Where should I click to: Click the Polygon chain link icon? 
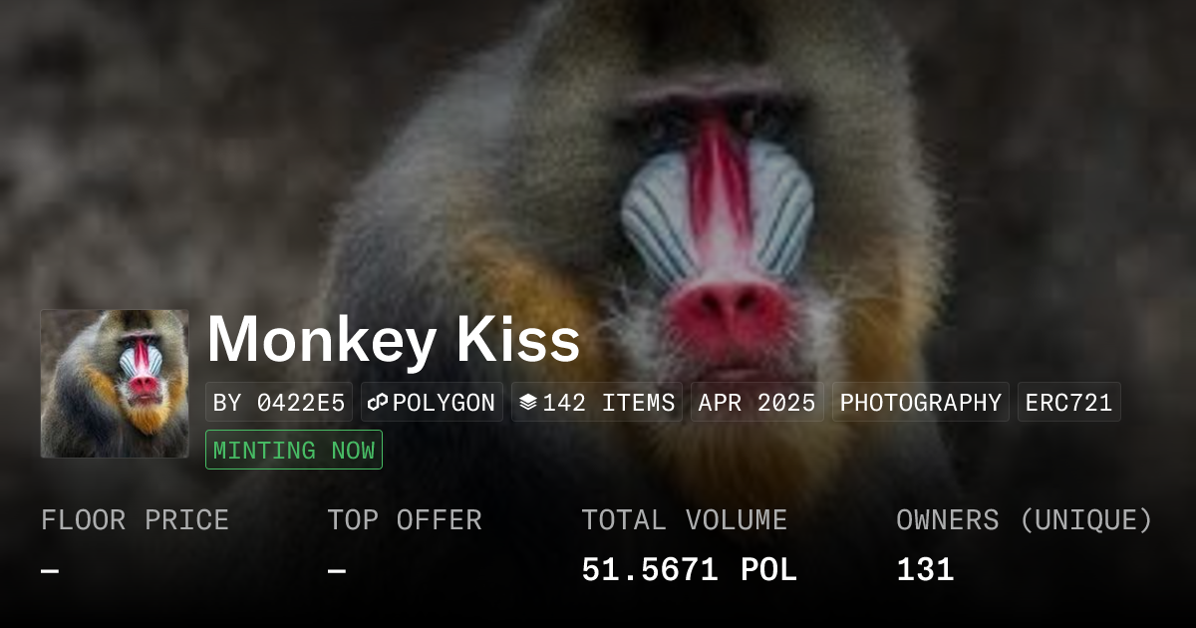(378, 403)
